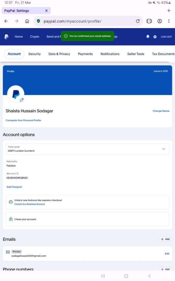175x281 pixels.
Task: Switch to the Security tab
Action: 34,54
